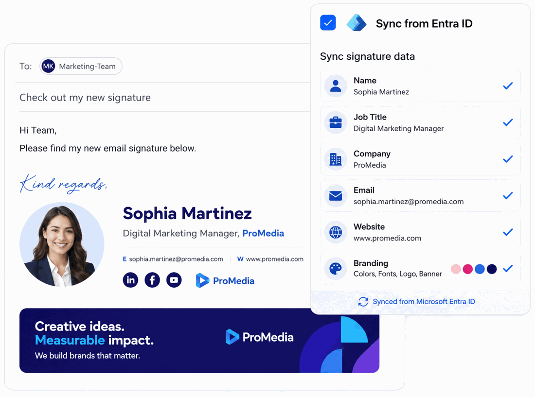Click Please find my new email signature below
The width and height of the screenshot is (535, 397).
point(108,148)
